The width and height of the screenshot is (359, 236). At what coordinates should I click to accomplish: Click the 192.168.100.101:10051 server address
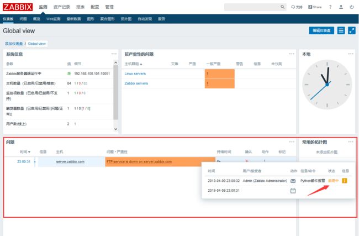tap(92, 74)
